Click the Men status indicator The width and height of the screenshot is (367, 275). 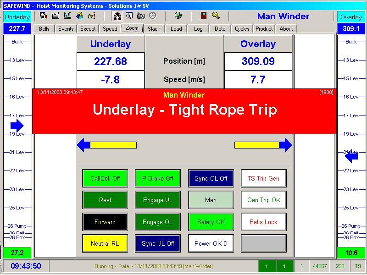pos(211,200)
